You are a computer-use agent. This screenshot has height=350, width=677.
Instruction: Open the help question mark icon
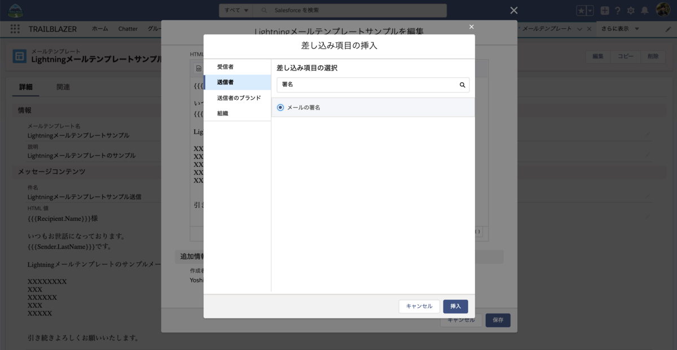point(618,11)
